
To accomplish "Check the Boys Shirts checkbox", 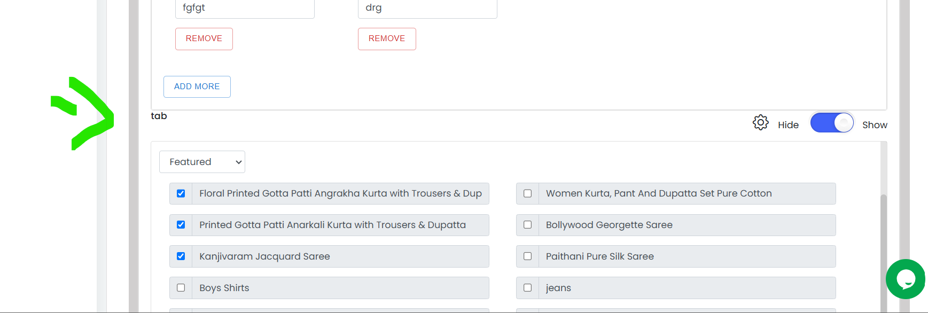I will point(181,288).
